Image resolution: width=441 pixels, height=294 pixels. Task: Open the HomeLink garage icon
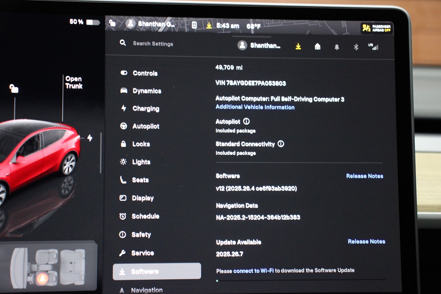[x=318, y=46]
